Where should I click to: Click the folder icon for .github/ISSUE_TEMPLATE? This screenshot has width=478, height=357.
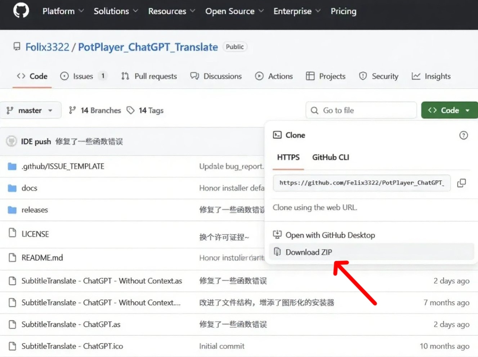12,166
